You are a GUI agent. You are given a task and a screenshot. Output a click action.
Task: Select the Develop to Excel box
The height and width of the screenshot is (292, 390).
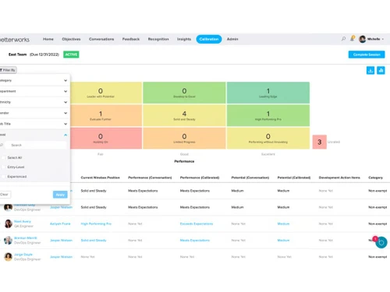(x=184, y=93)
